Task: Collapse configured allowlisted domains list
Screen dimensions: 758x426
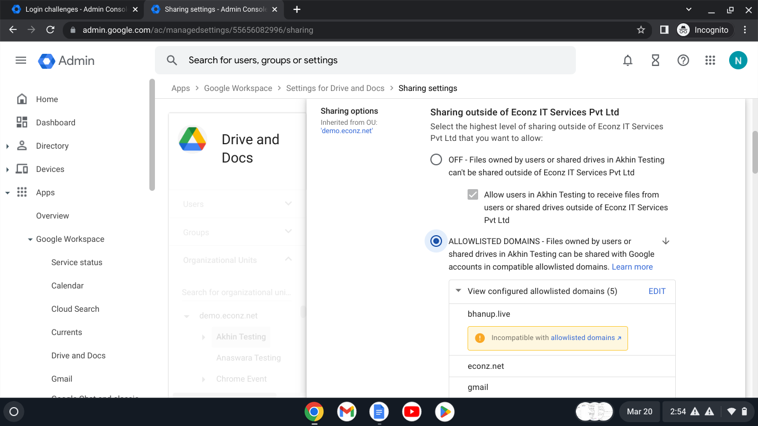Action: [458, 291]
